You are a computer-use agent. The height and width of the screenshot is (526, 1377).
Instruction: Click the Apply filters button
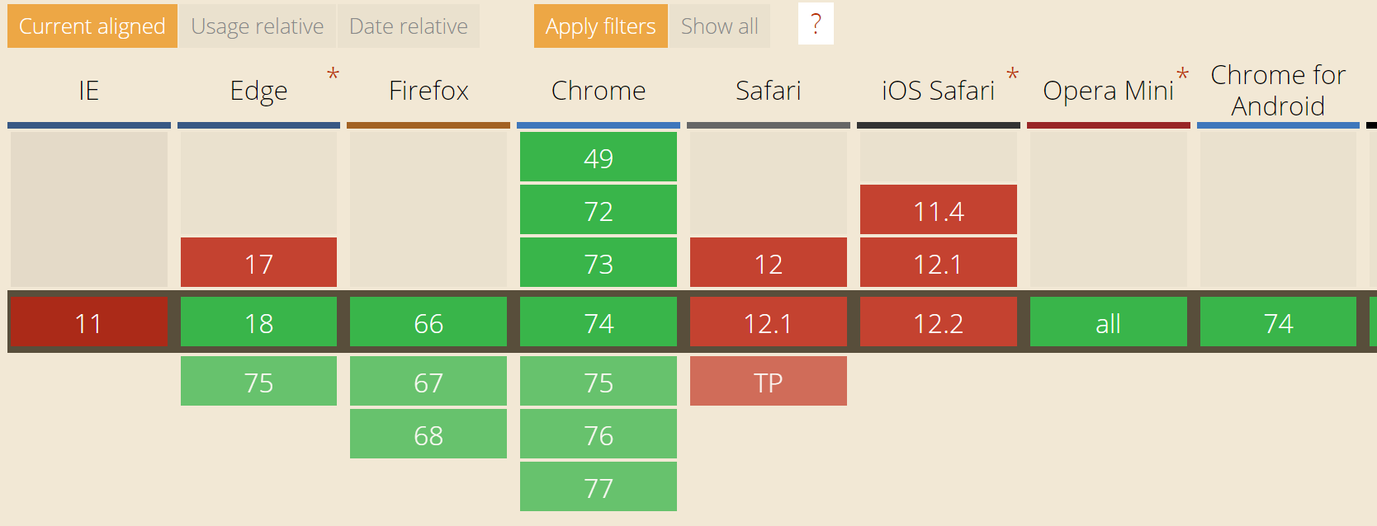tap(601, 26)
